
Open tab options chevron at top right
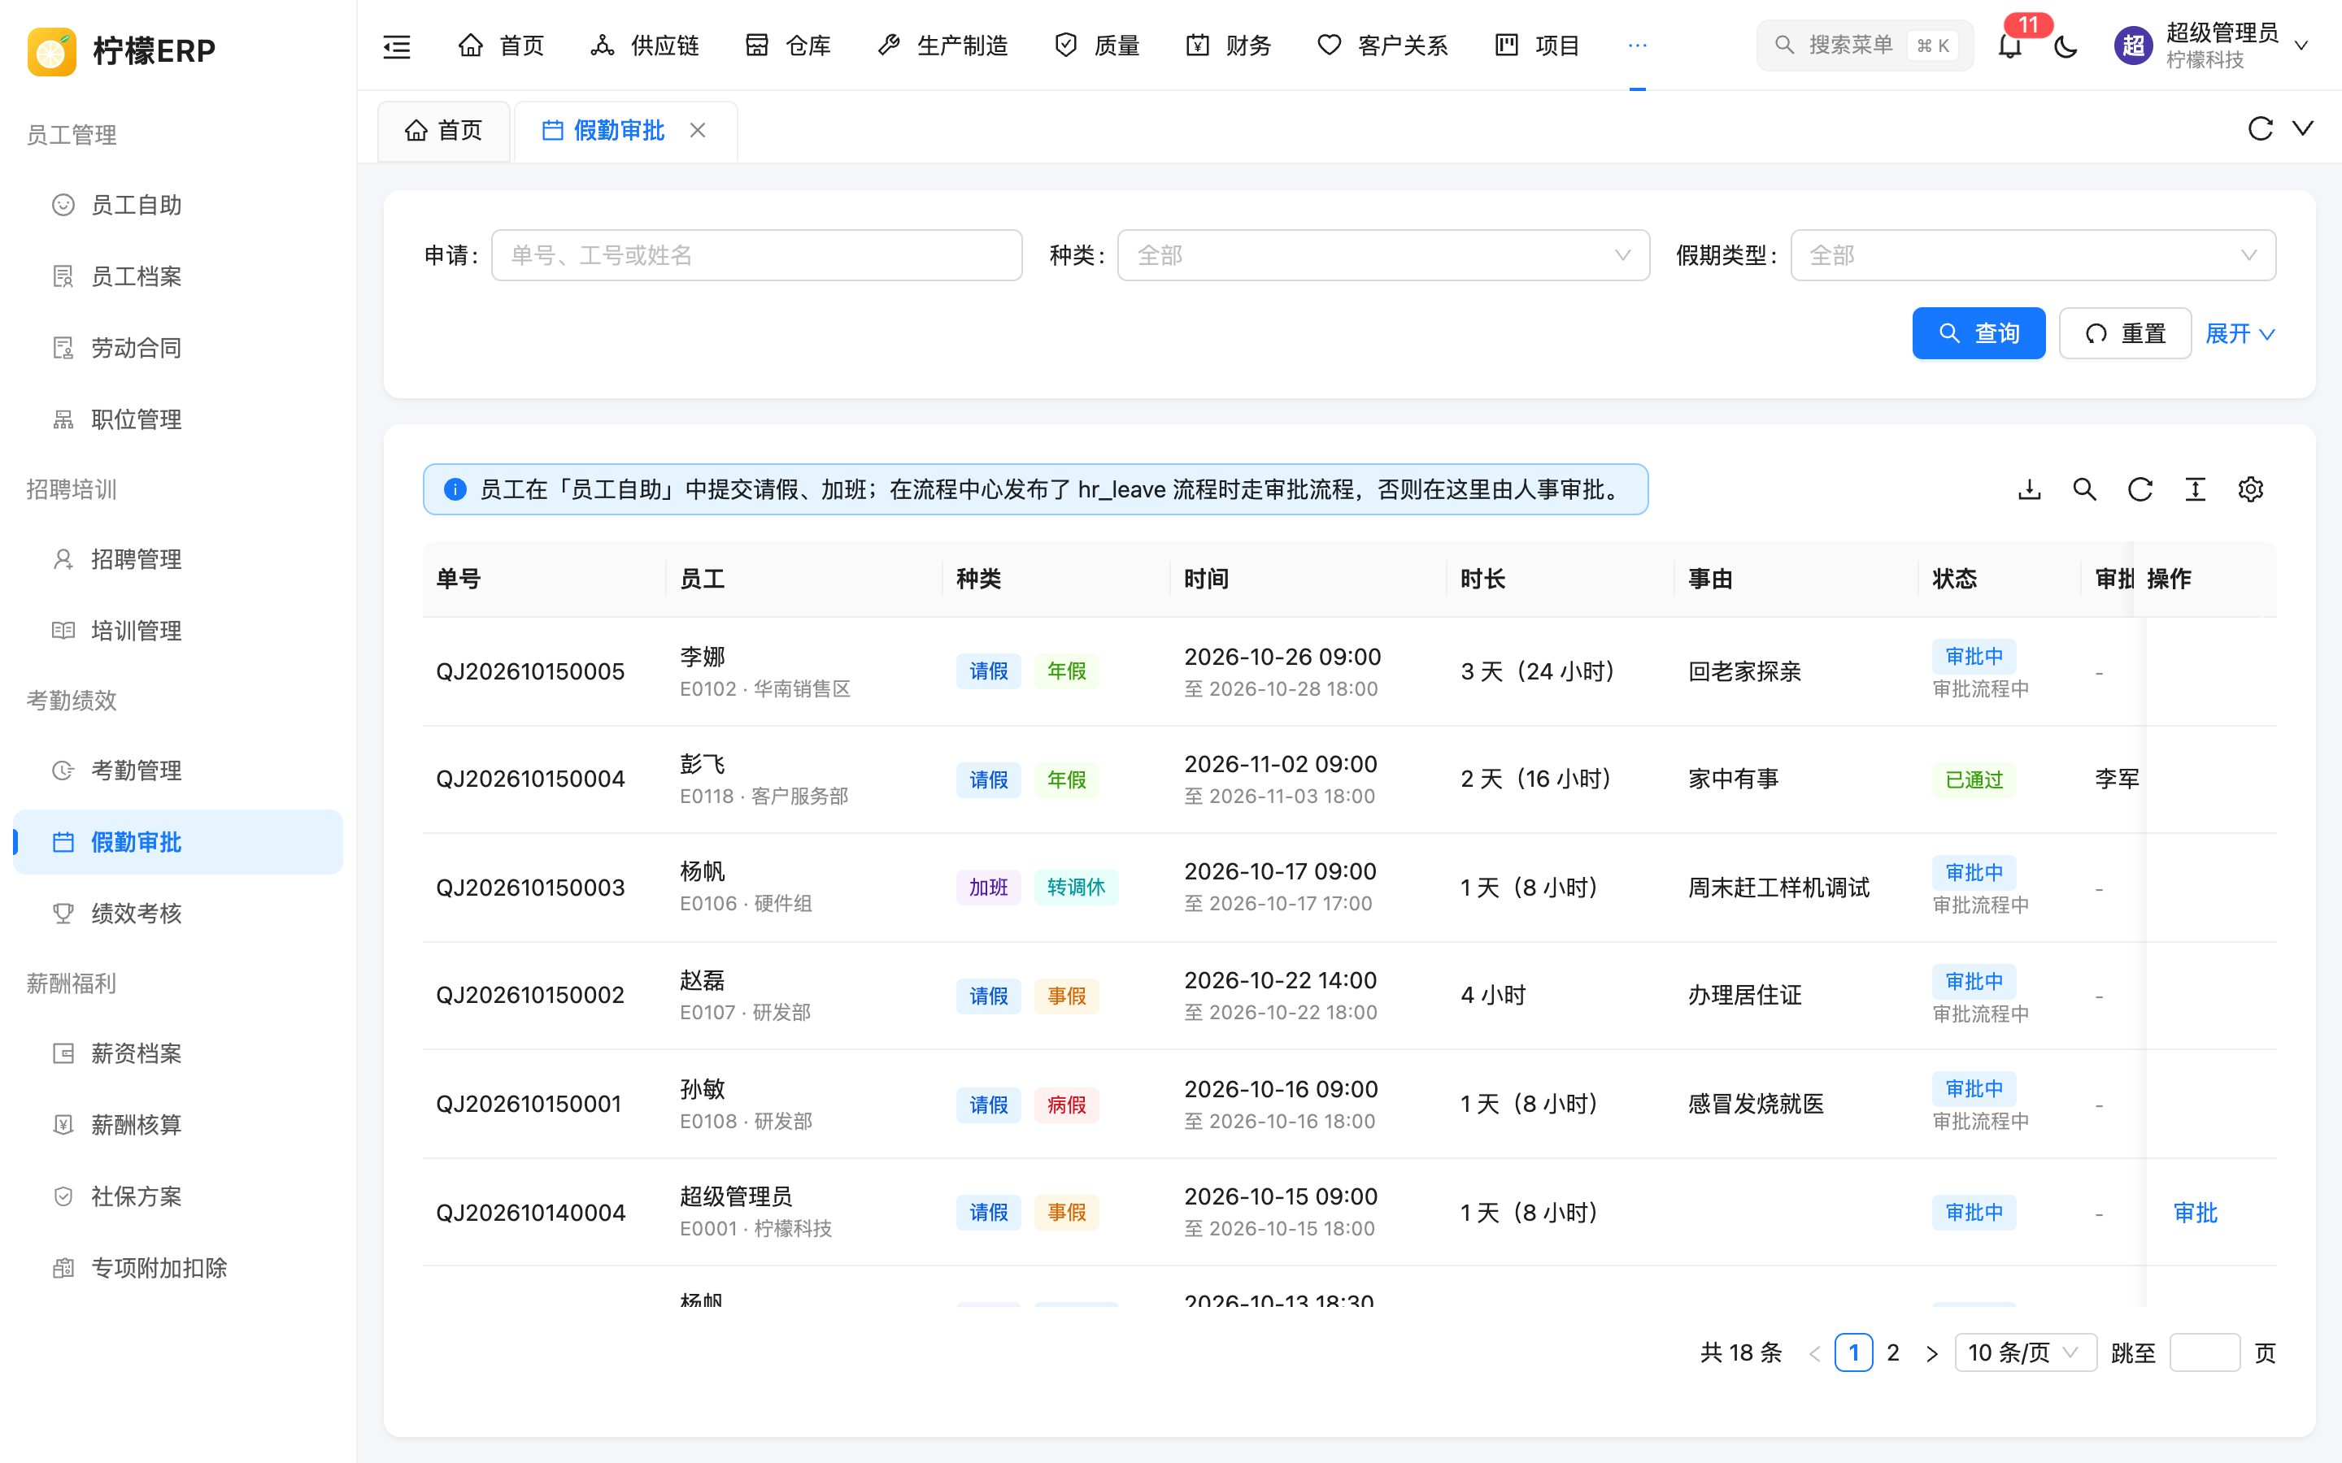[x=2303, y=128]
